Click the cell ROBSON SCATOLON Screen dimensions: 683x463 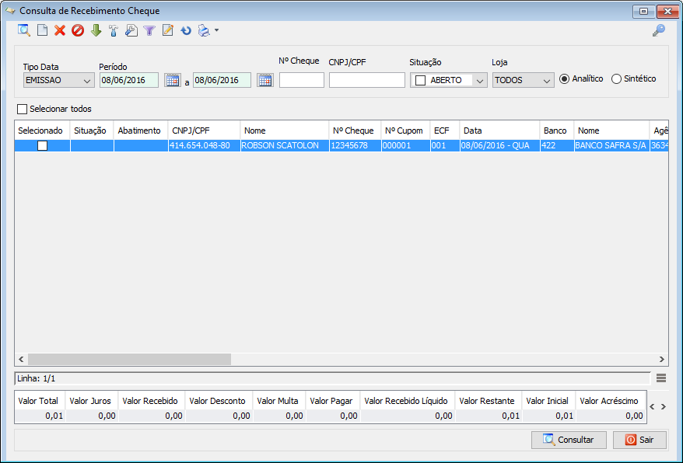pos(285,145)
